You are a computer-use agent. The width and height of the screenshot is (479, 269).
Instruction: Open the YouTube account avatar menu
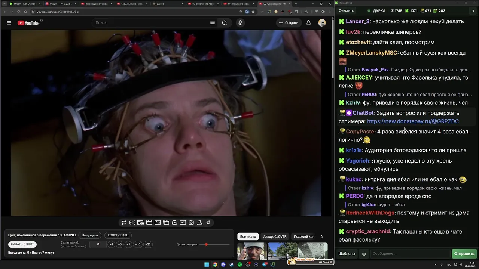tap(322, 23)
